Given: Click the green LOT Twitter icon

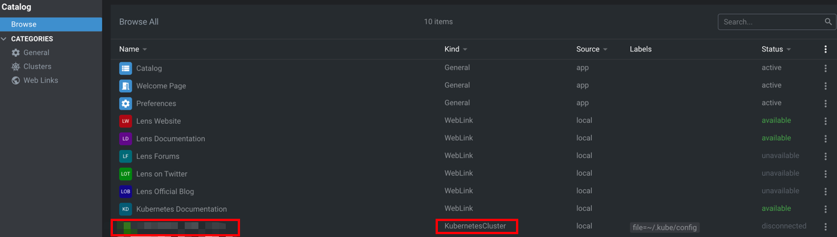Looking at the screenshot, I should pos(125,174).
